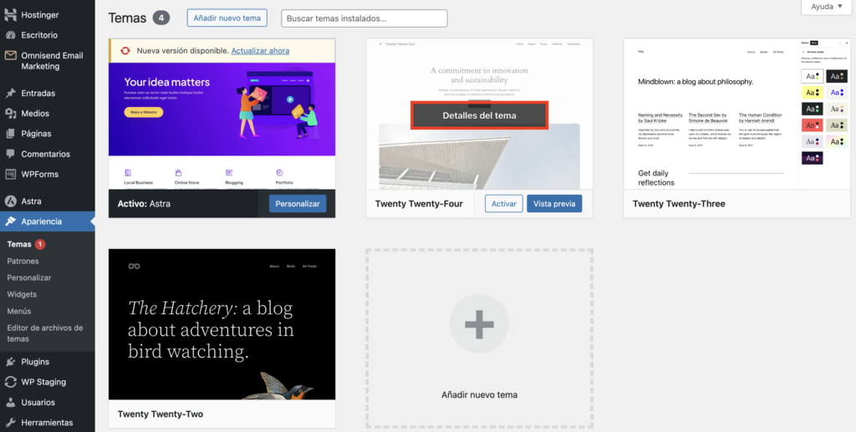Click the WPForms icon in sidebar
This screenshot has height=432, width=856.
10,174
